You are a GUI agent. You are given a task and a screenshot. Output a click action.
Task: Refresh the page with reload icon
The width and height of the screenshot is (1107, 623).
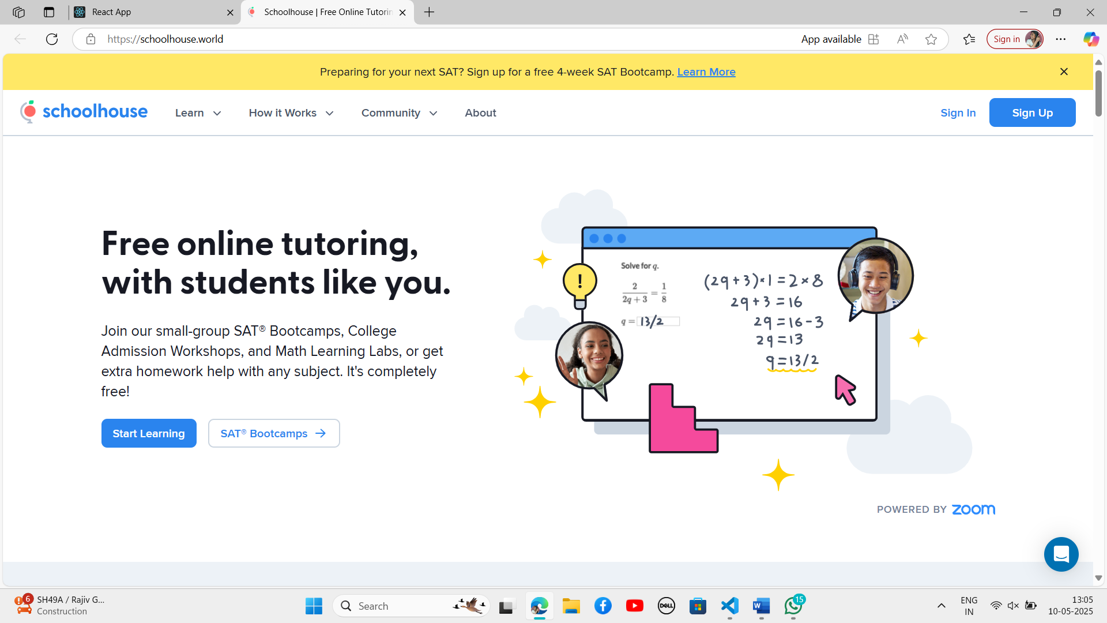(x=52, y=39)
